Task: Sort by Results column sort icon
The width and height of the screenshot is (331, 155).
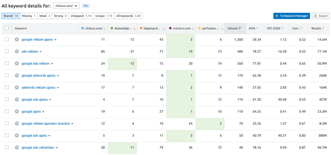Action: point(323,28)
